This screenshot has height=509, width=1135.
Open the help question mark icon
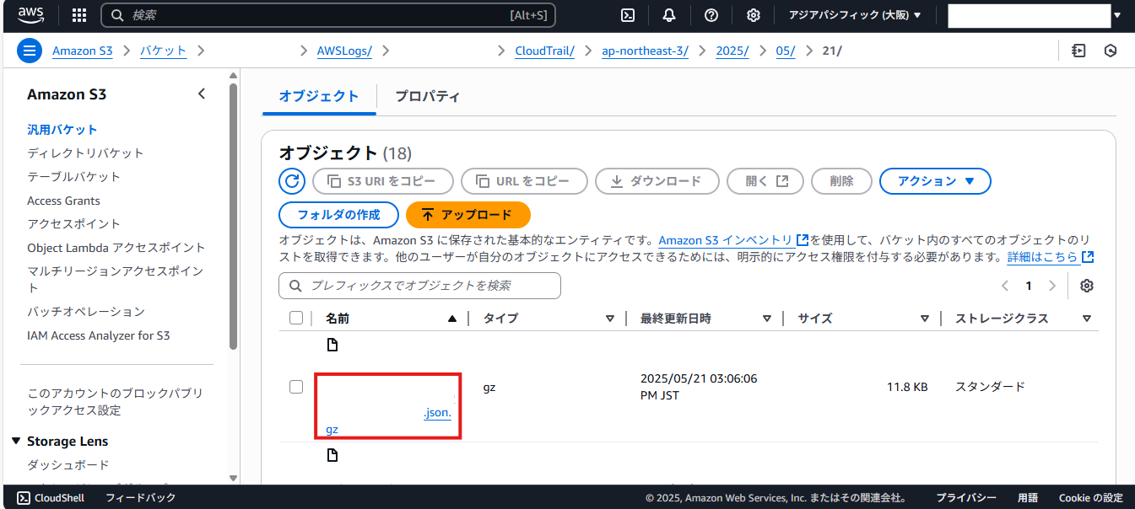point(711,15)
